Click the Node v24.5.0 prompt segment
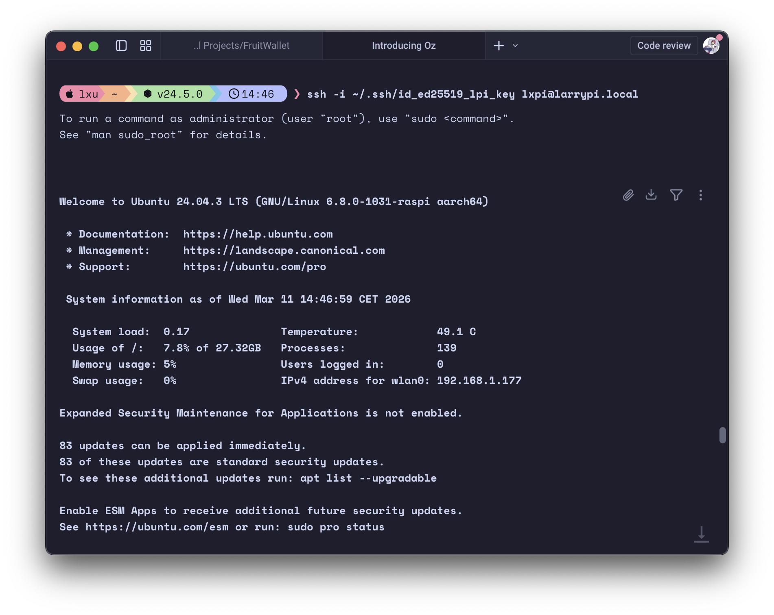774x615 pixels. pos(174,94)
